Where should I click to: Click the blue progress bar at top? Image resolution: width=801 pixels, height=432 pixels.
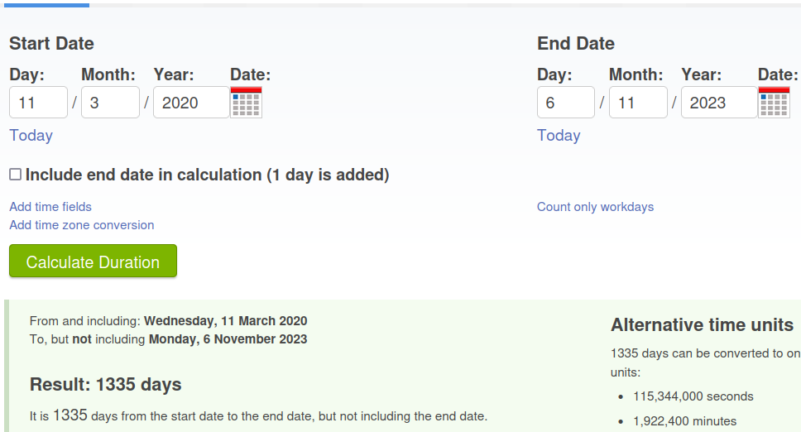coord(46,5)
